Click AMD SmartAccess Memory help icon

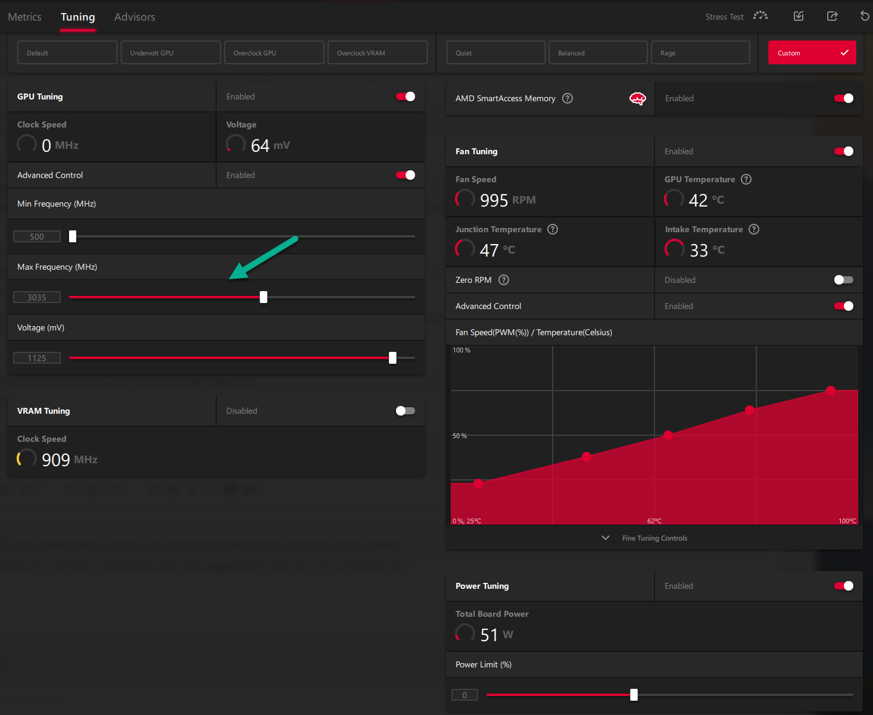[568, 98]
